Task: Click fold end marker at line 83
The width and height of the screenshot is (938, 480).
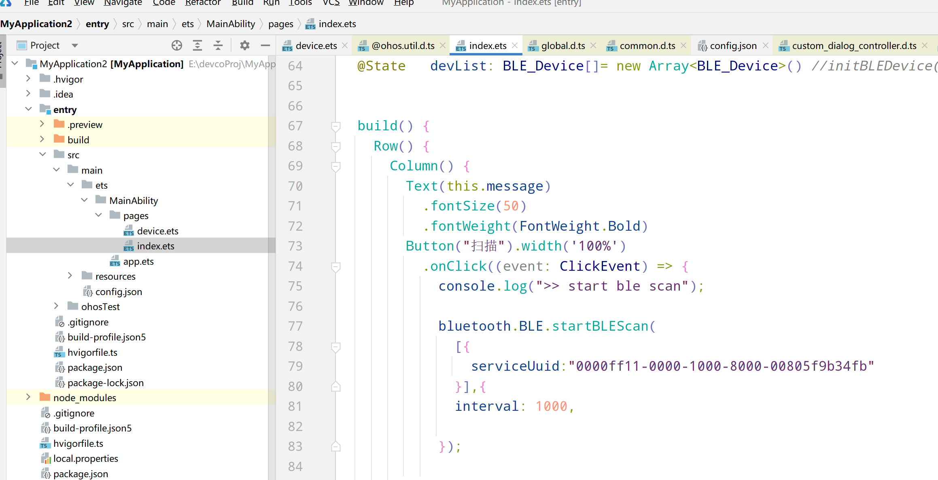Action: click(x=335, y=446)
